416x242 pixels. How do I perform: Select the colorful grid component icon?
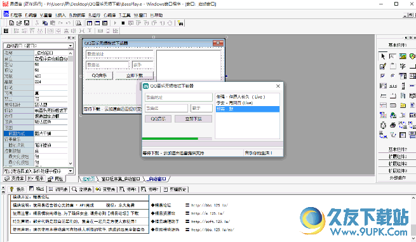[382, 115]
